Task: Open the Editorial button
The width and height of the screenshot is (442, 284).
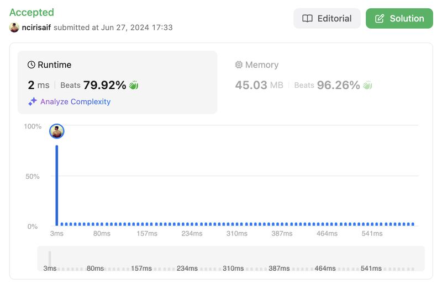Action: [327, 19]
